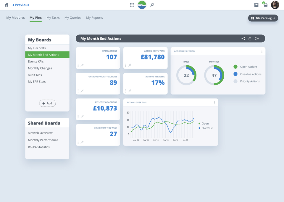Click the central green-blue logo
284x202 pixels.
(142, 5)
